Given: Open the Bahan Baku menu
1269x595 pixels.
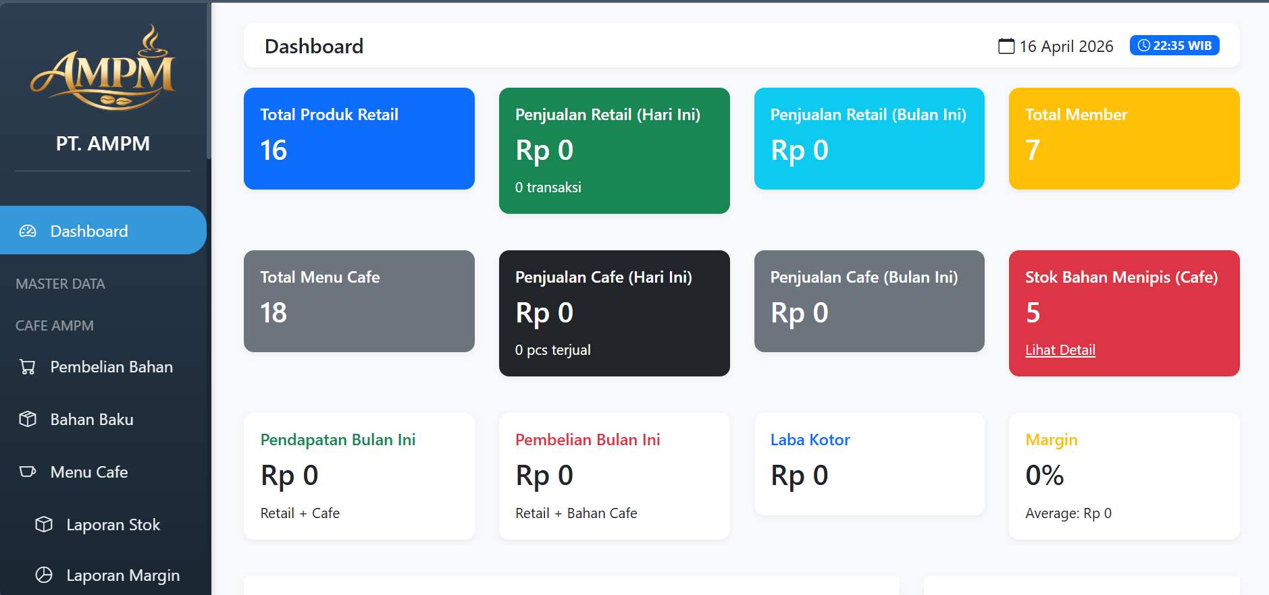Looking at the screenshot, I should (x=92, y=420).
